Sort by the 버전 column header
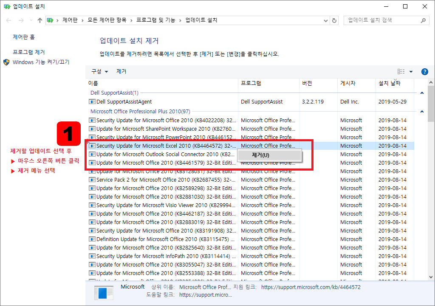 pos(318,83)
